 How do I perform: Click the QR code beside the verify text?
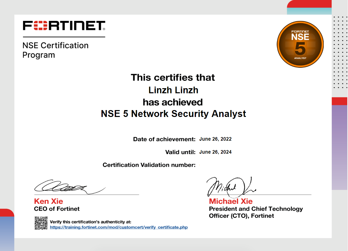41,223
